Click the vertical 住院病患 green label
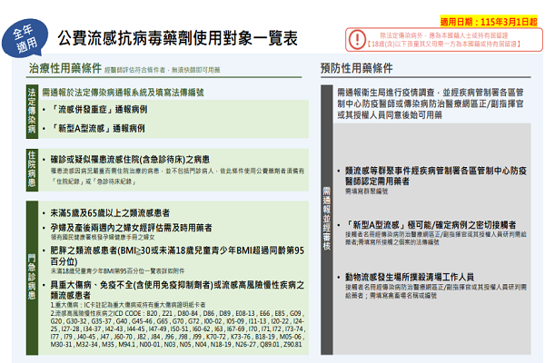 point(32,170)
